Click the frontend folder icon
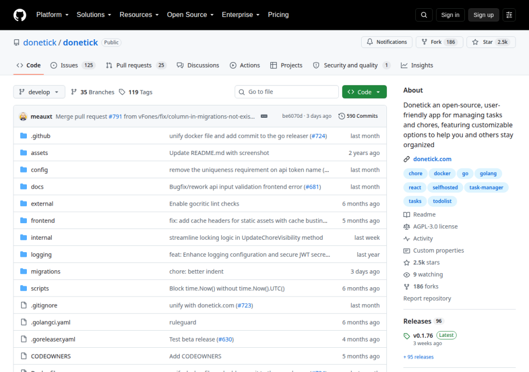This screenshot has height=372, width=529. (23, 221)
